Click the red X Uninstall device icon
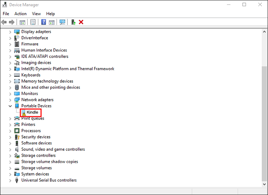 pos(81,22)
